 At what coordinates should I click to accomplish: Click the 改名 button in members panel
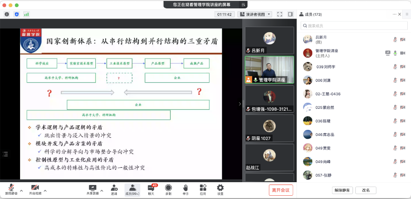click(366, 190)
